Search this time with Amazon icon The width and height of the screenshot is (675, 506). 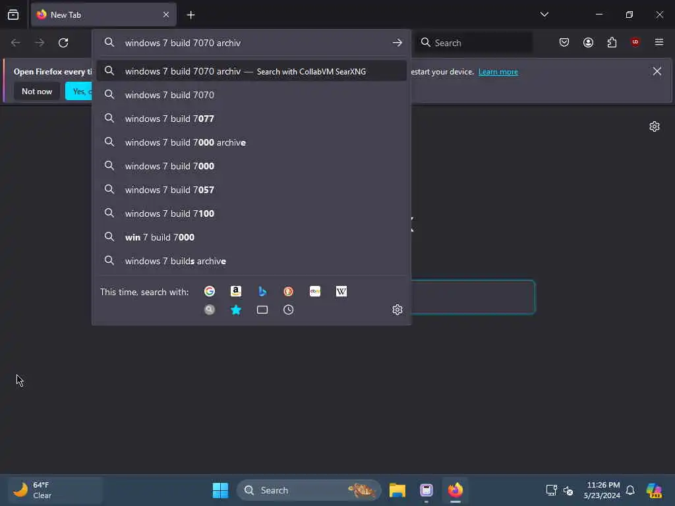(x=236, y=291)
